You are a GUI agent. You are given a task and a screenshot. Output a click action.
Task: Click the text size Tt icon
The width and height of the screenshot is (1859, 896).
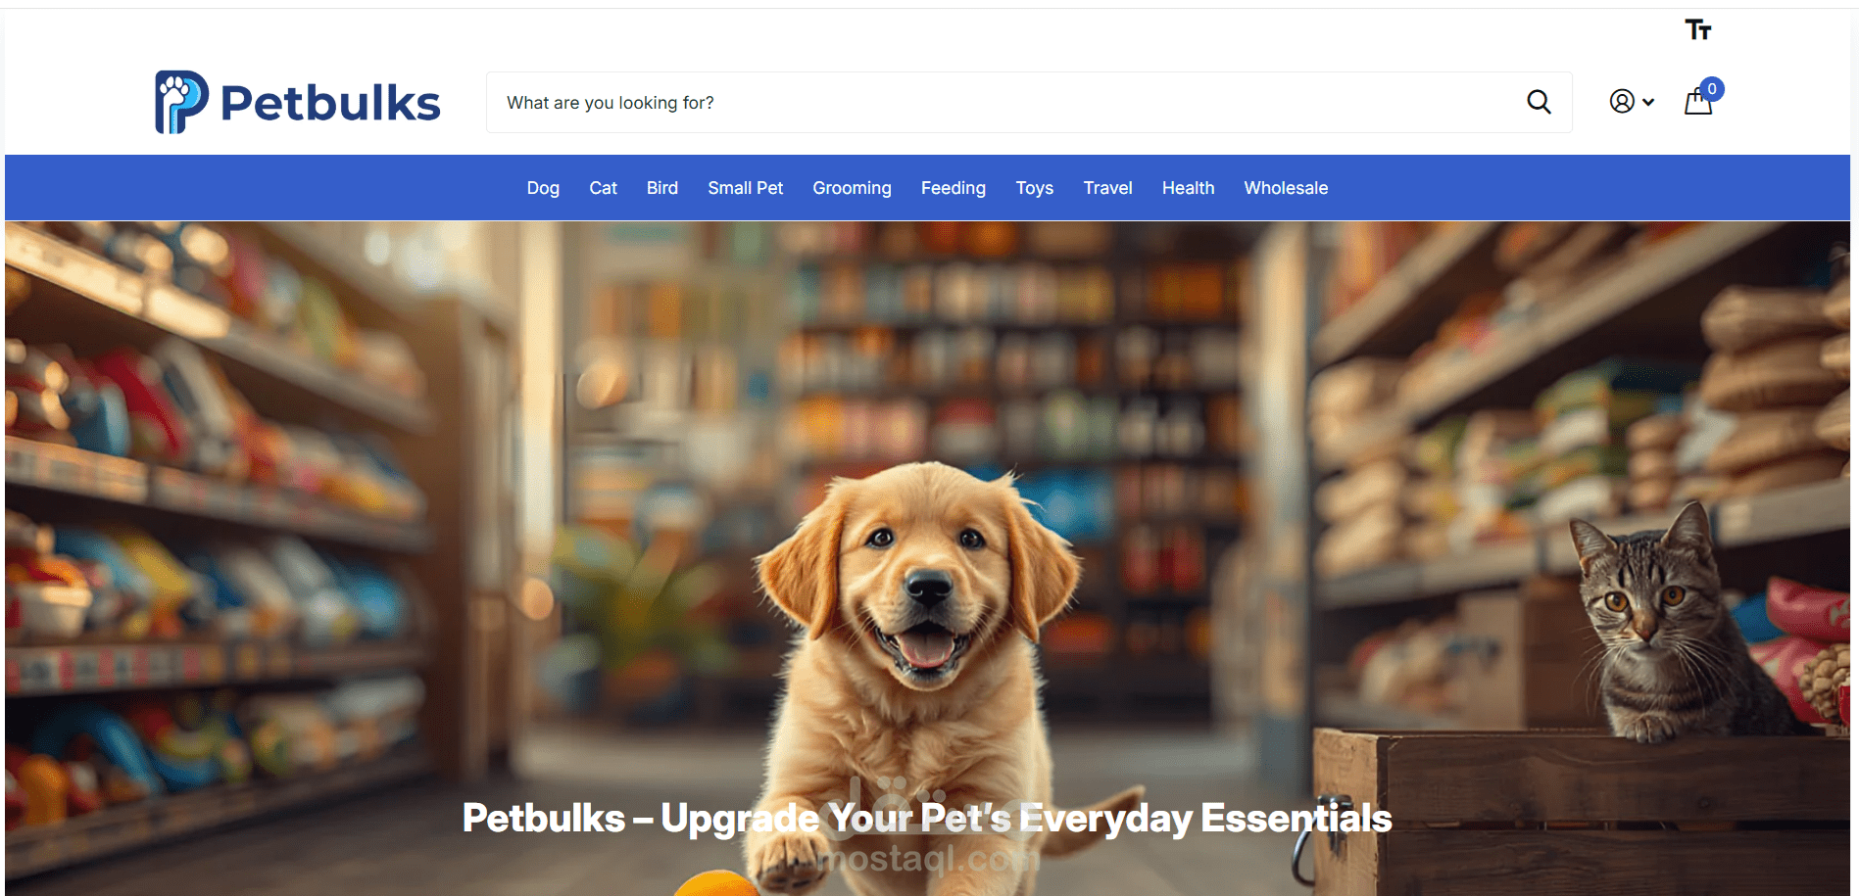1698,30
